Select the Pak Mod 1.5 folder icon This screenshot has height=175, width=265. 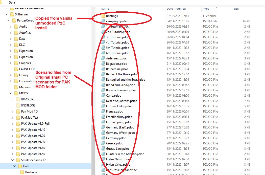(18, 112)
